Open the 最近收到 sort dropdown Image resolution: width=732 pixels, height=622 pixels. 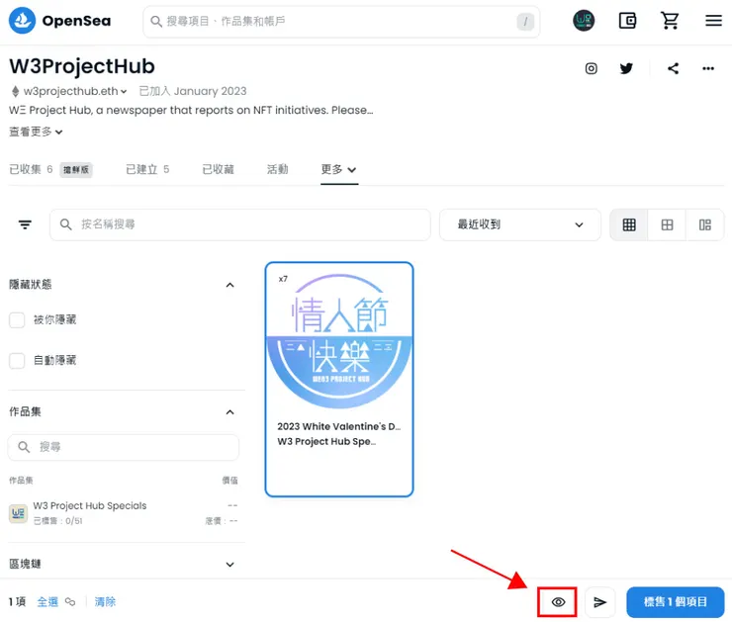click(520, 224)
